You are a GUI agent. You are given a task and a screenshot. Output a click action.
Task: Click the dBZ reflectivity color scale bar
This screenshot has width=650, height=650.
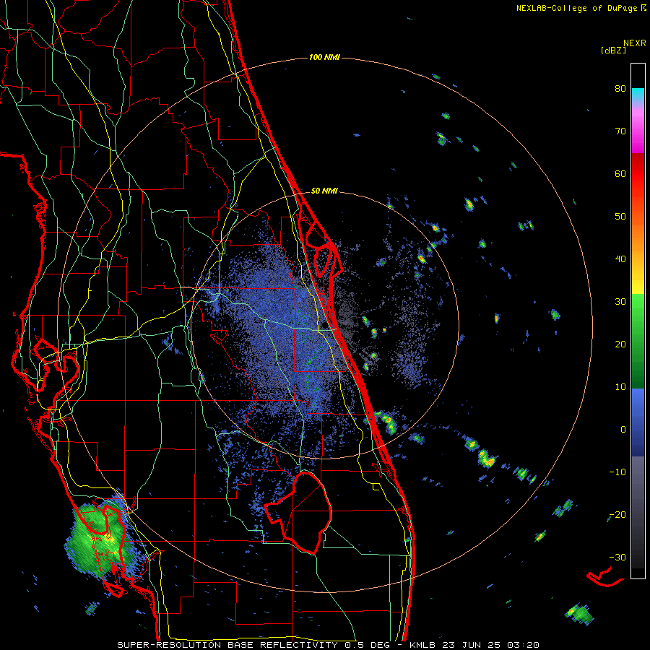click(638, 321)
